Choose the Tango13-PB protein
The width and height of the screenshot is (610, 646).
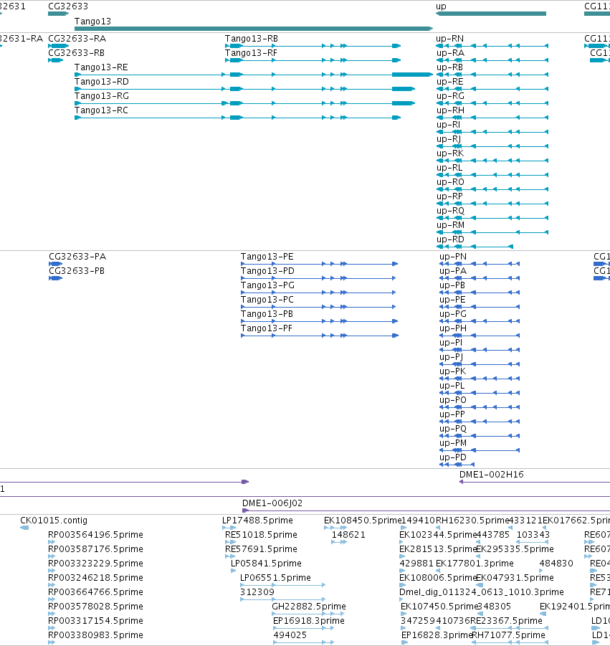pyautogui.click(x=267, y=314)
